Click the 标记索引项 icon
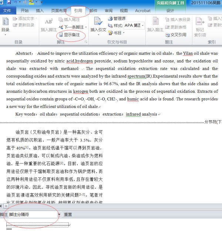 (x=200, y=22)
